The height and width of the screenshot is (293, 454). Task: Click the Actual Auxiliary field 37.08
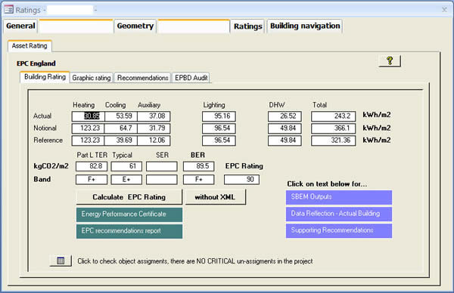(x=154, y=116)
